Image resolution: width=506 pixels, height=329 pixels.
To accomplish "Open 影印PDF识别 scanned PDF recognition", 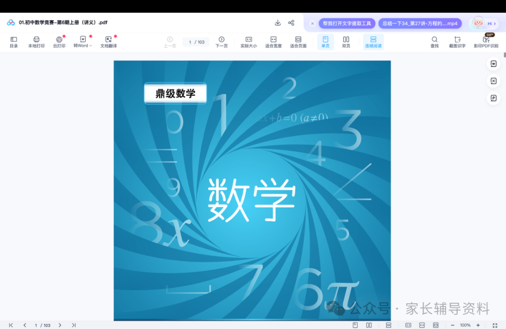I will pyautogui.click(x=486, y=42).
